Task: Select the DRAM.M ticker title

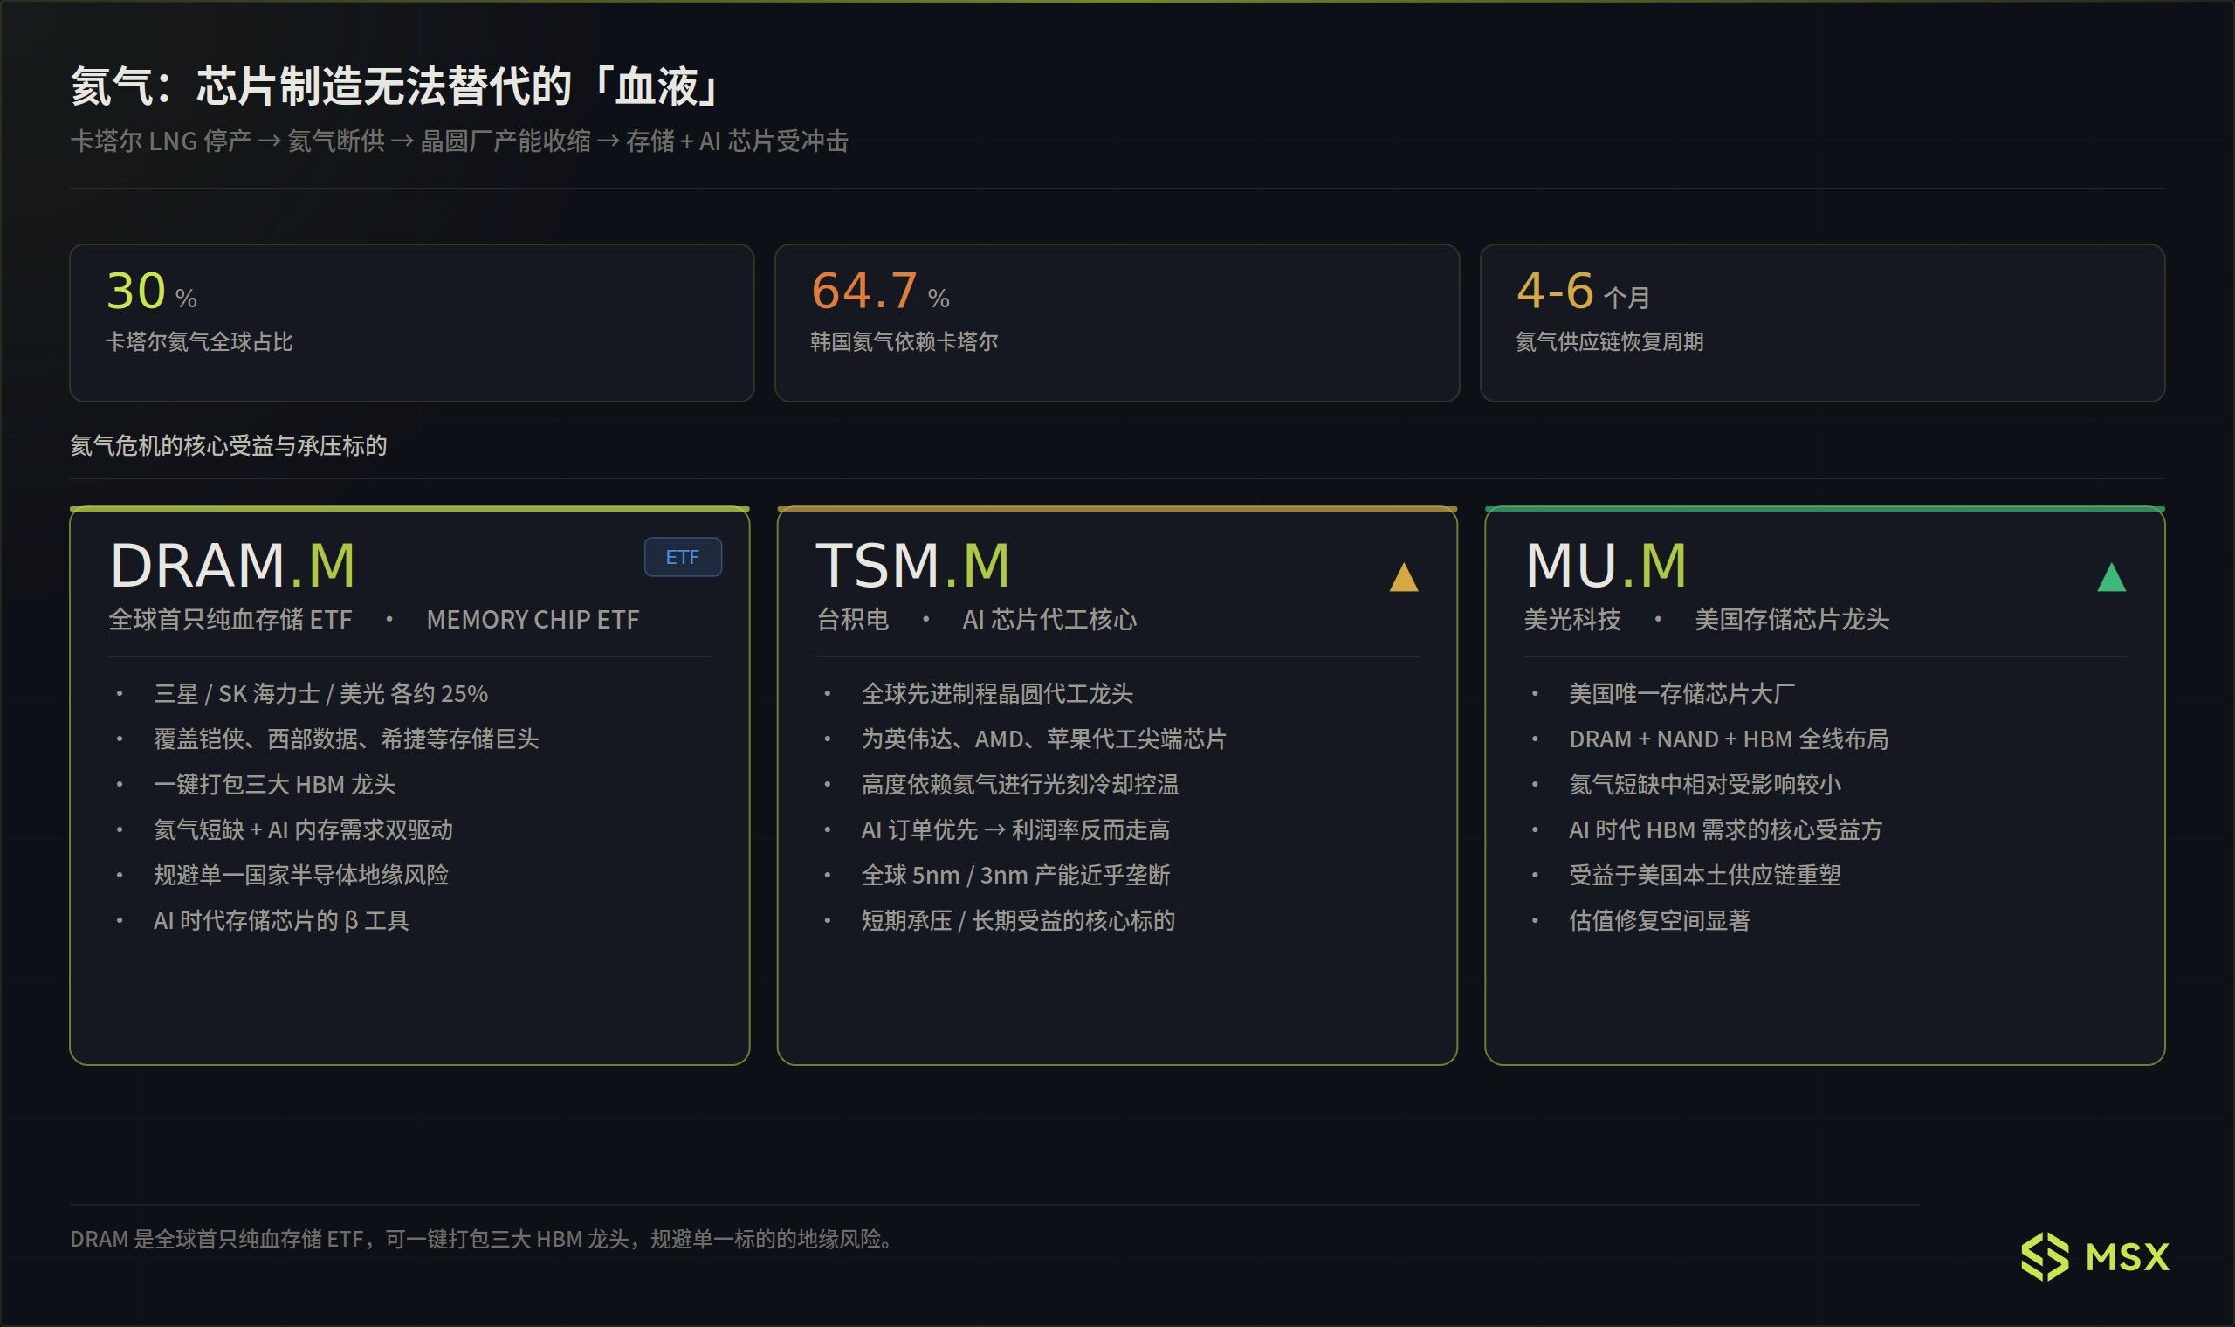Action: click(232, 566)
